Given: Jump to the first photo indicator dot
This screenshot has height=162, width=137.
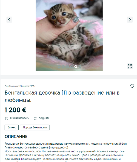Looking at the screenshot, I should [59, 67].
